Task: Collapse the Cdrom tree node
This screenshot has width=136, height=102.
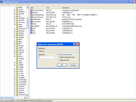Action: 14,56
